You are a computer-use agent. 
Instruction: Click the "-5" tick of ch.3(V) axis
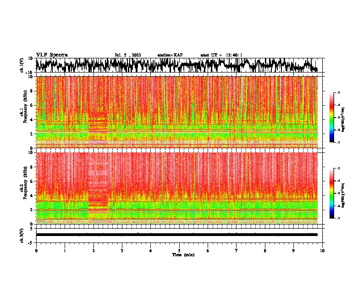31,243
